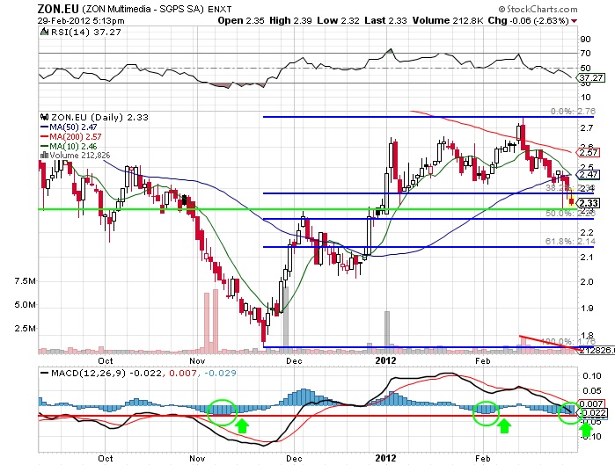Click the MACD 0.10 axis label

coord(592,375)
